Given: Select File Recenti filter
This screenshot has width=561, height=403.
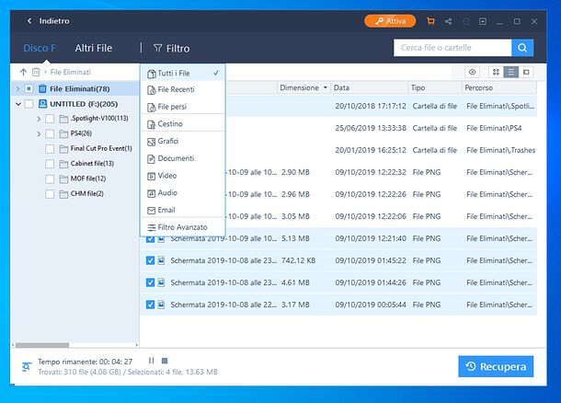Looking at the screenshot, I should click(x=183, y=89).
